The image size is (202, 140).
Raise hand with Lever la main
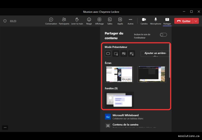click(x=77, y=21)
